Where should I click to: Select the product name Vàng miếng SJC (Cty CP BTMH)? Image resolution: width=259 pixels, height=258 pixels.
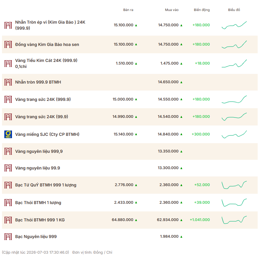47,134
